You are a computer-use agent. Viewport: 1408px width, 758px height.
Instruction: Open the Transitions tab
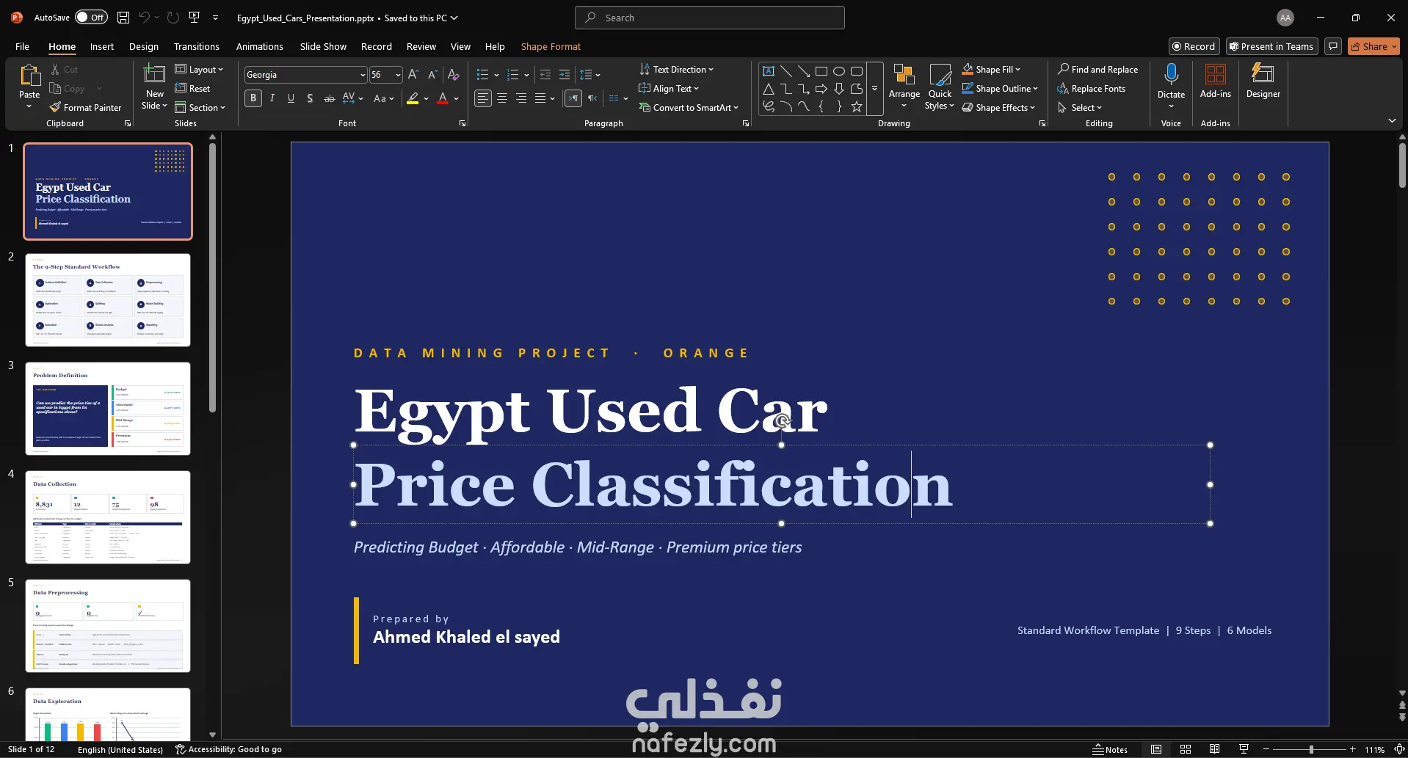(197, 46)
